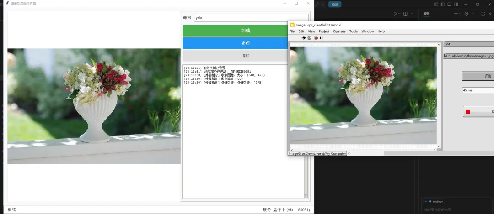Click the blue 处理 process button
Screen dimensions: 494x214
(x=235, y=43)
